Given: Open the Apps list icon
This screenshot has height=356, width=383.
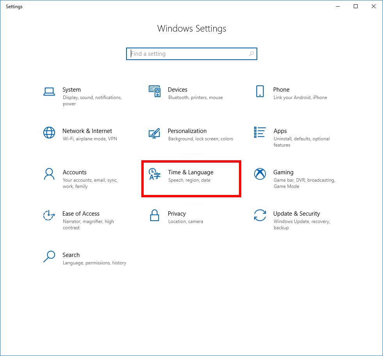Looking at the screenshot, I should point(260,132).
